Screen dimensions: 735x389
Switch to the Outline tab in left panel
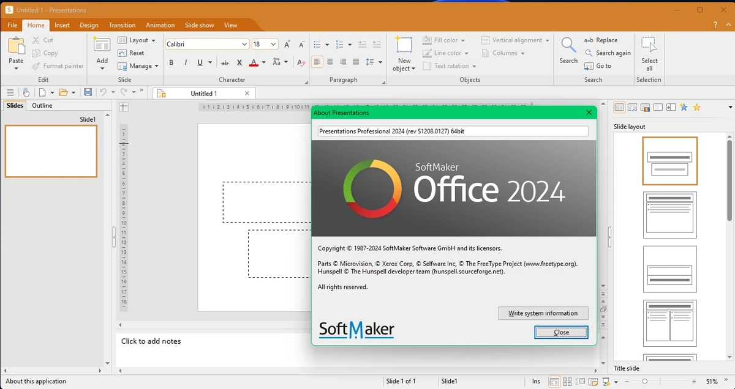[x=42, y=105]
